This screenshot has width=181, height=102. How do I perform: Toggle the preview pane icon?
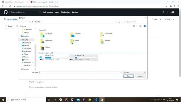(140, 26)
